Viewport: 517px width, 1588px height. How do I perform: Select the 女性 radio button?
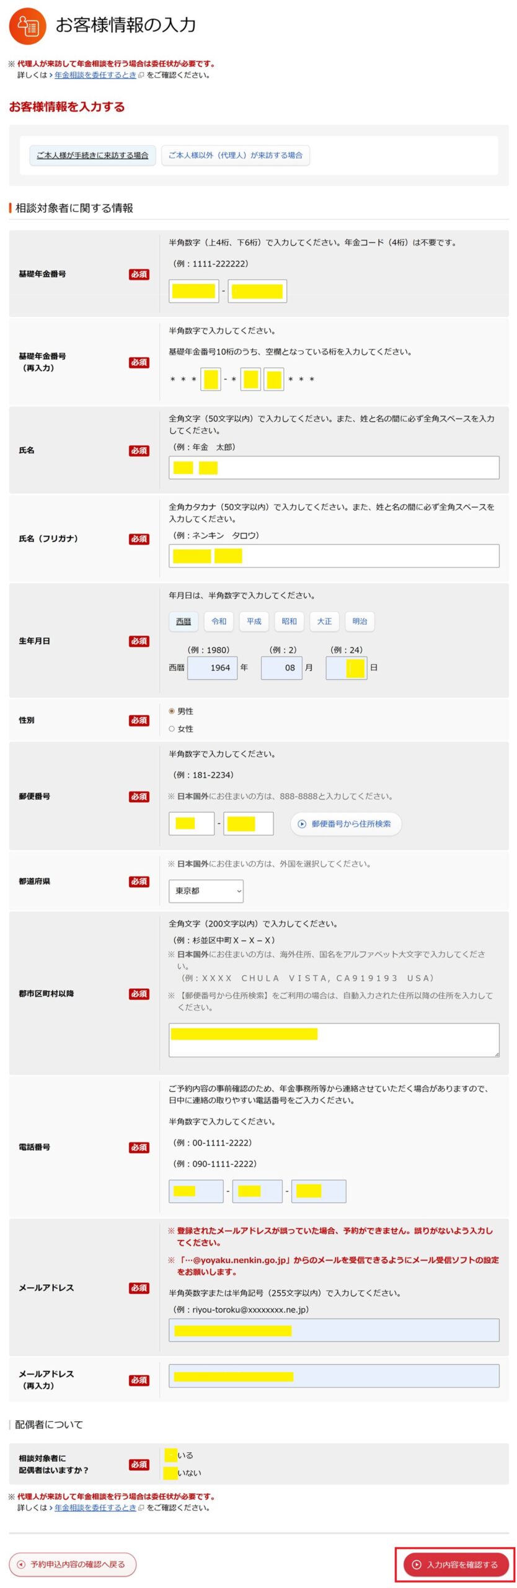[x=172, y=729]
